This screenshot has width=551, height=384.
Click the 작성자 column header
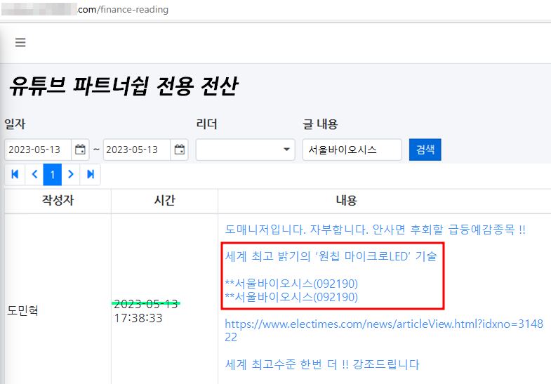click(58, 201)
